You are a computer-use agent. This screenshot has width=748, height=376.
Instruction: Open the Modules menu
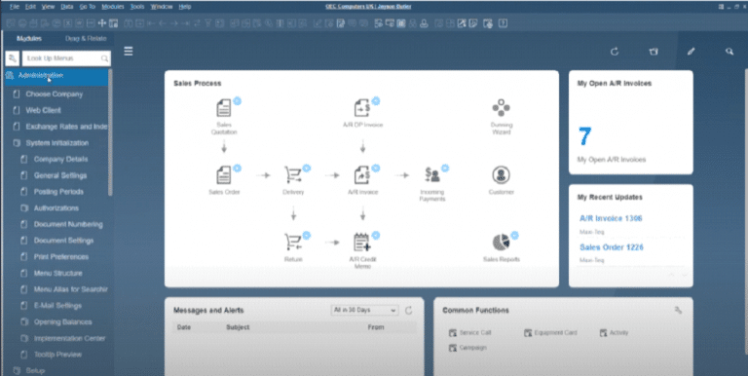pos(113,7)
